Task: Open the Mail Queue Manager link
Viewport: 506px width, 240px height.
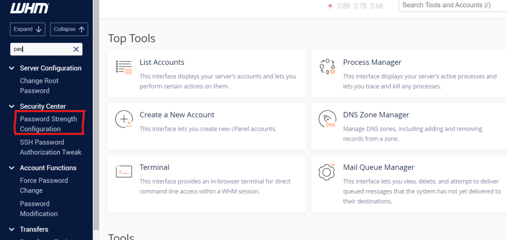Action: (379, 167)
